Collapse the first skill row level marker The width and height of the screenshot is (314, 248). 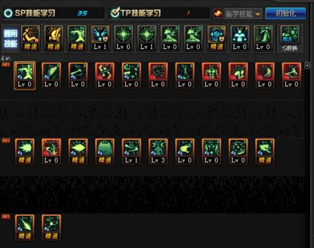click(x=6, y=65)
